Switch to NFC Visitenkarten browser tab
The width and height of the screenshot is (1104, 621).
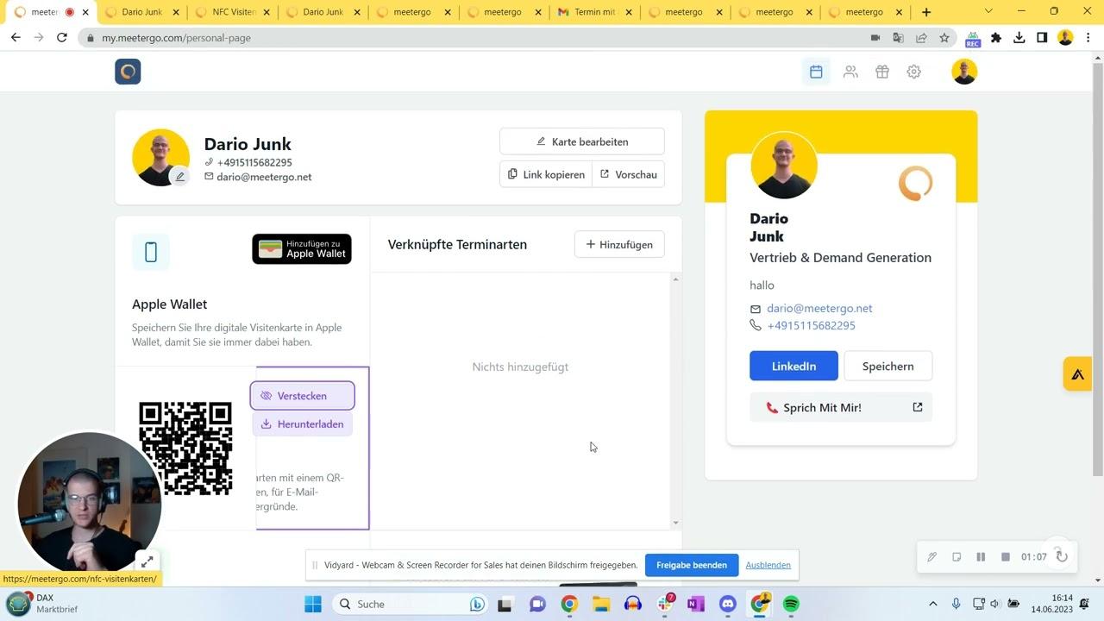point(232,12)
